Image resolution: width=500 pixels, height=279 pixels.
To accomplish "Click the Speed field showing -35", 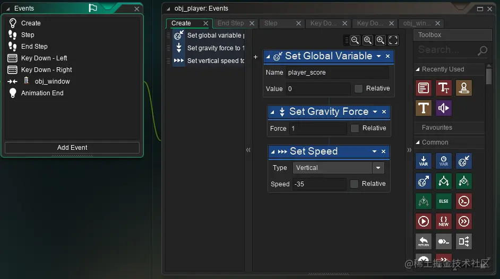I will [319, 184].
